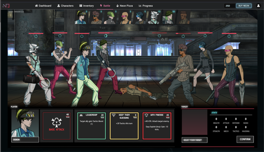Open the Characters page

[65, 6]
